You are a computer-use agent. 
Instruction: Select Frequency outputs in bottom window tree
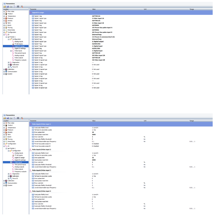pyautogui.click(x=20, y=172)
